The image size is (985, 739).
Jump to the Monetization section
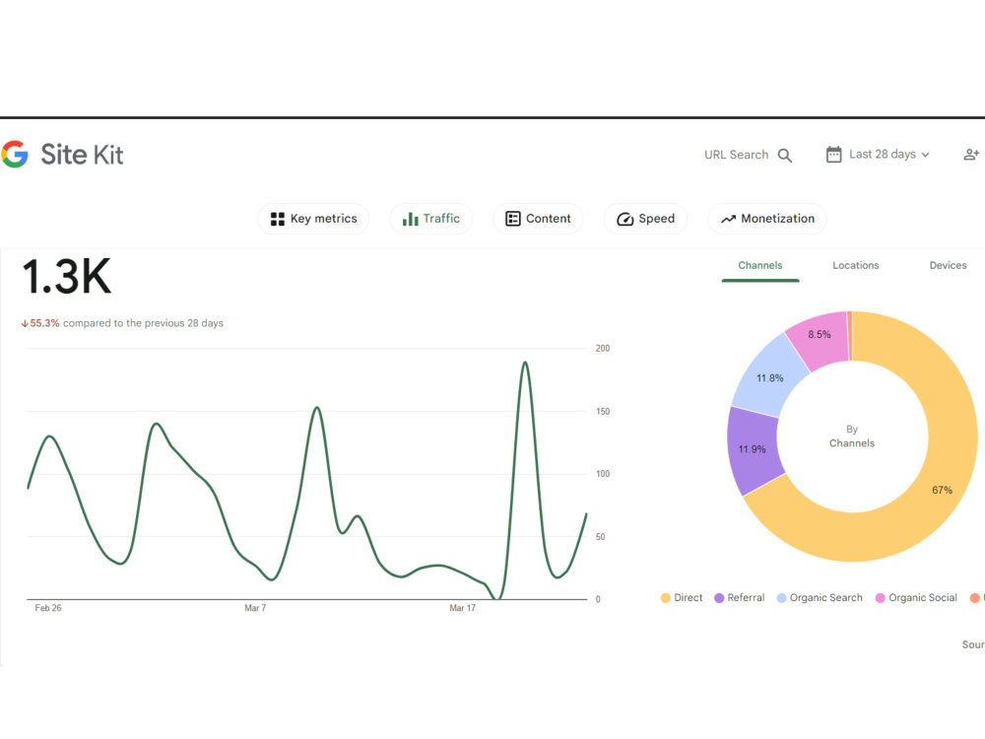point(767,219)
